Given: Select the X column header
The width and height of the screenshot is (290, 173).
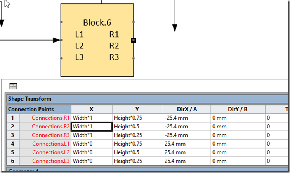Looking at the screenshot, I should [91, 109].
